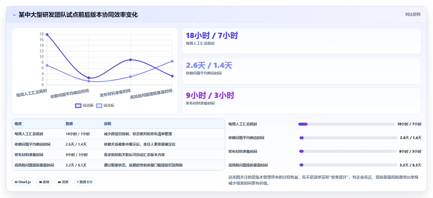Click the page title 某中大型研发团队试点前后版本协同效率变化
Image resolution: width=433 pixels, height=198 pixels.
pos(78,15)
